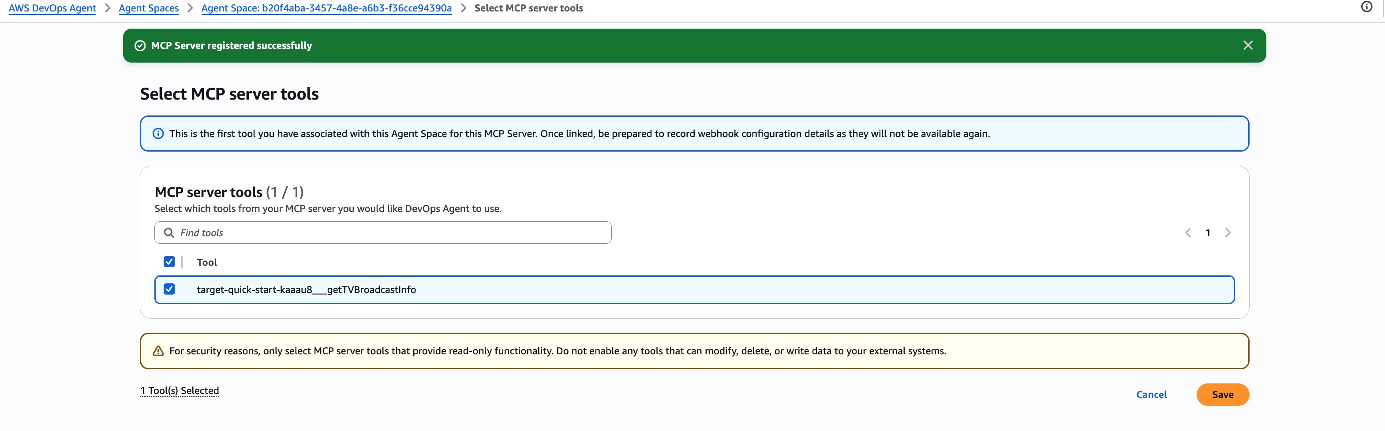The width and height of the screenshot is (1385, 431).
Task: Click the Tool column header
Action: point(206,262)
